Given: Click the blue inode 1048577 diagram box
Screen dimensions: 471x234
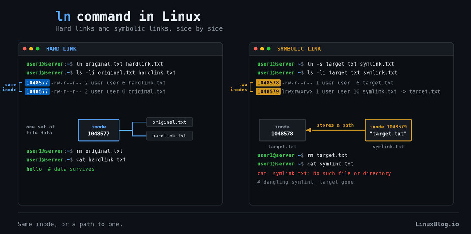Looking at the screenshot, I should pyautogui.click(x=99, y=131).
